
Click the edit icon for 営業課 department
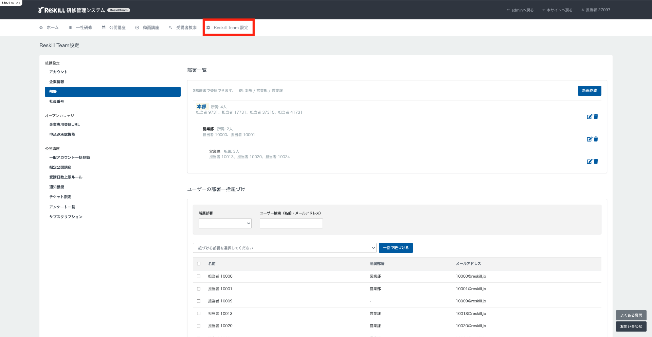point(589,162)
